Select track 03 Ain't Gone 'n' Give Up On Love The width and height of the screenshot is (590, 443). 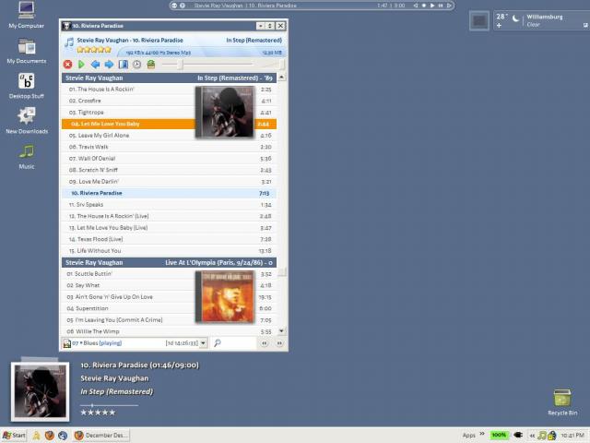click(169, 297)
